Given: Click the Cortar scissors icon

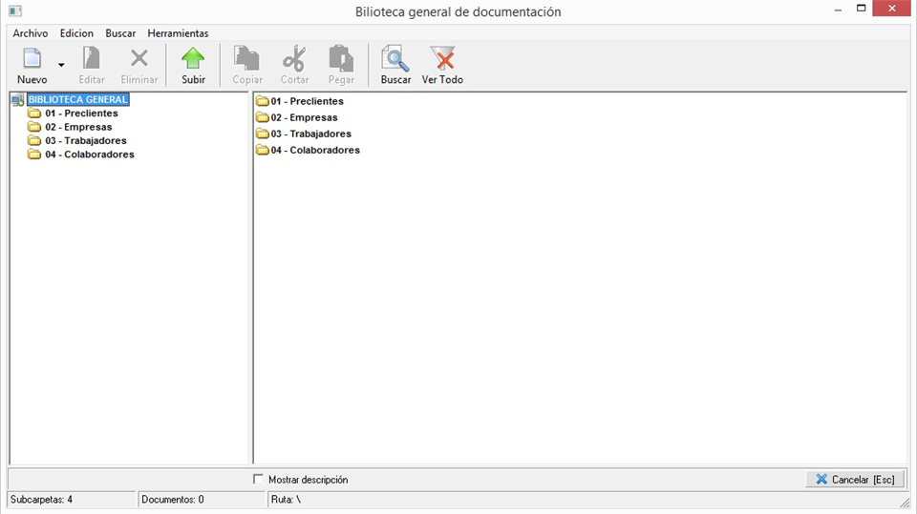Looking at the screenshot, I should pyautogui.click(x=294, y=59).
